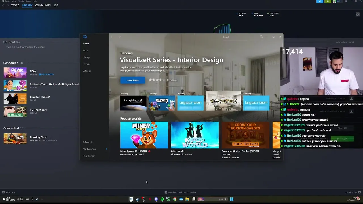Click the Windows Start button
Image resolution: width=363 pixels, height=204 pixels.
click(x=231, y=199)
